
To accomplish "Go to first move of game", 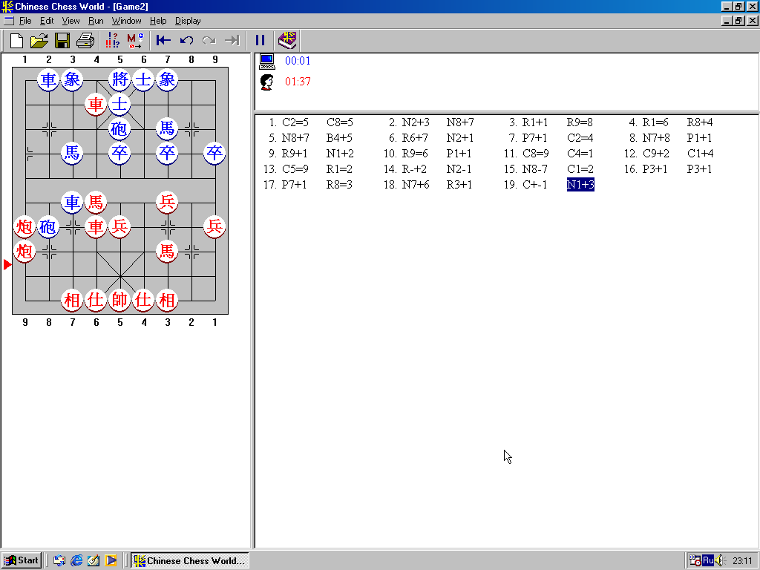I will (163, 41).
